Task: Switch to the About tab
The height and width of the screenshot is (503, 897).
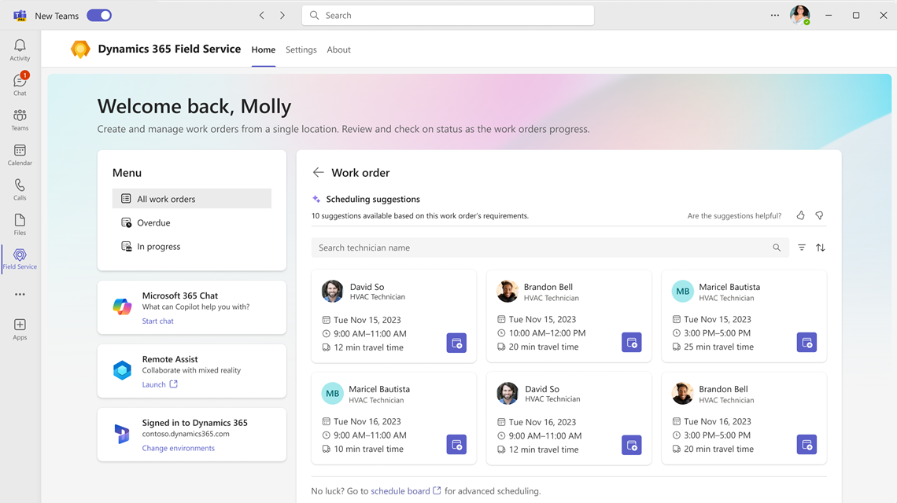Action: click(x=338, y=50)
